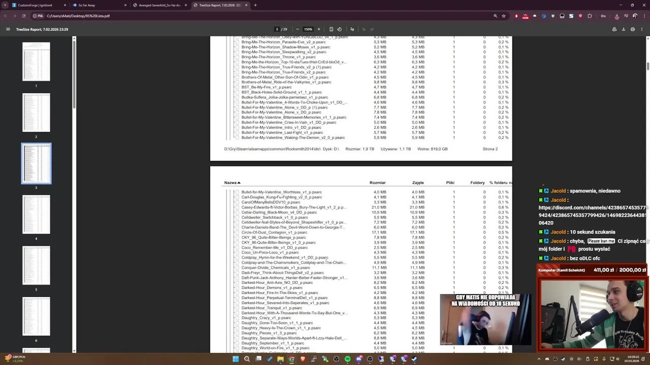
Task: Open the browser three-dot menu
Action: [644, 16]
